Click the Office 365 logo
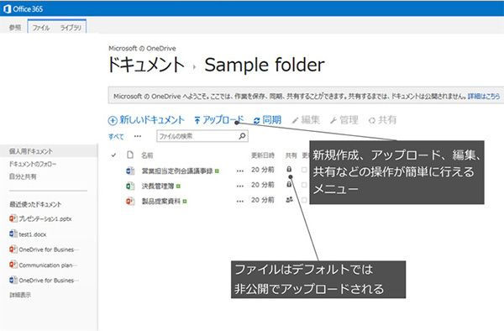Image resolution: width=504 pixels, height=331 pixels. [24, 9]
